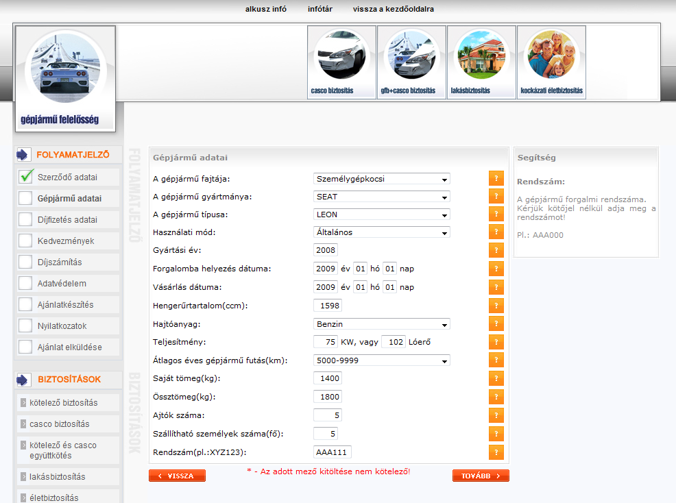676x503 pixels.
Task: Click the Kedvezmények step checkbox
Action: (25, 241)
